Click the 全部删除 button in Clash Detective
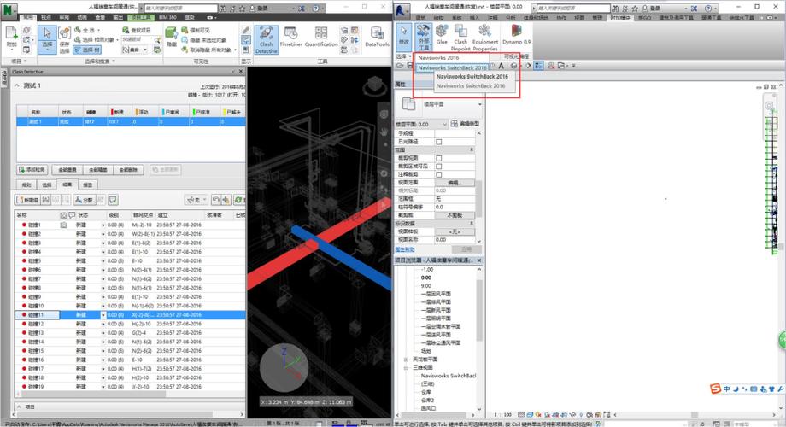Image resolution: width=786 pixels, height=427 pixels. (x=128, y=170)
